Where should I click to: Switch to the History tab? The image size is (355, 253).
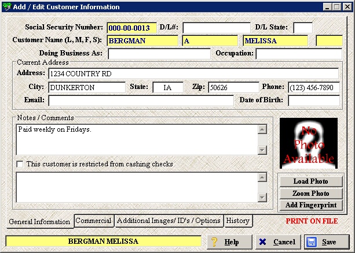tap(238, 221)
